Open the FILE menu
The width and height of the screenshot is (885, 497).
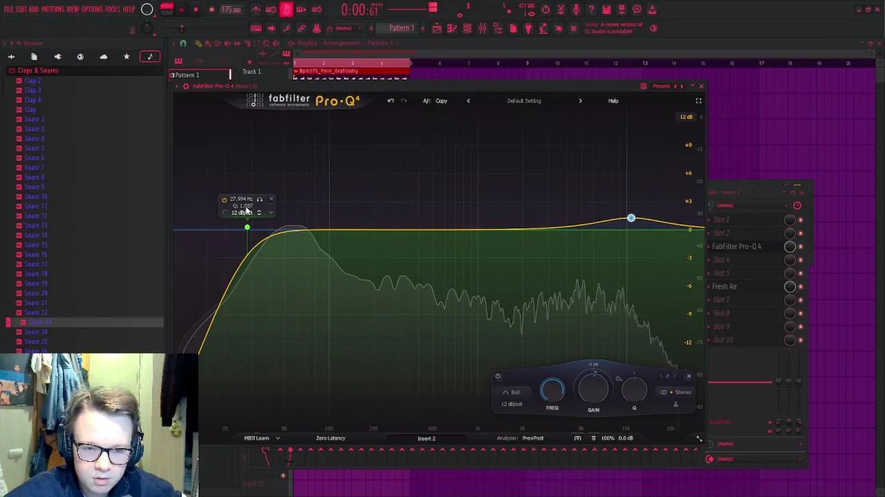click(x=8, y=10)
